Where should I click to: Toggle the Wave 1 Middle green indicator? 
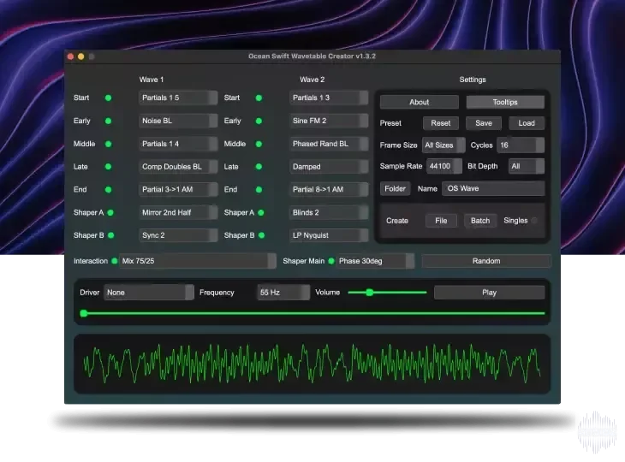[x=108, y=145]
